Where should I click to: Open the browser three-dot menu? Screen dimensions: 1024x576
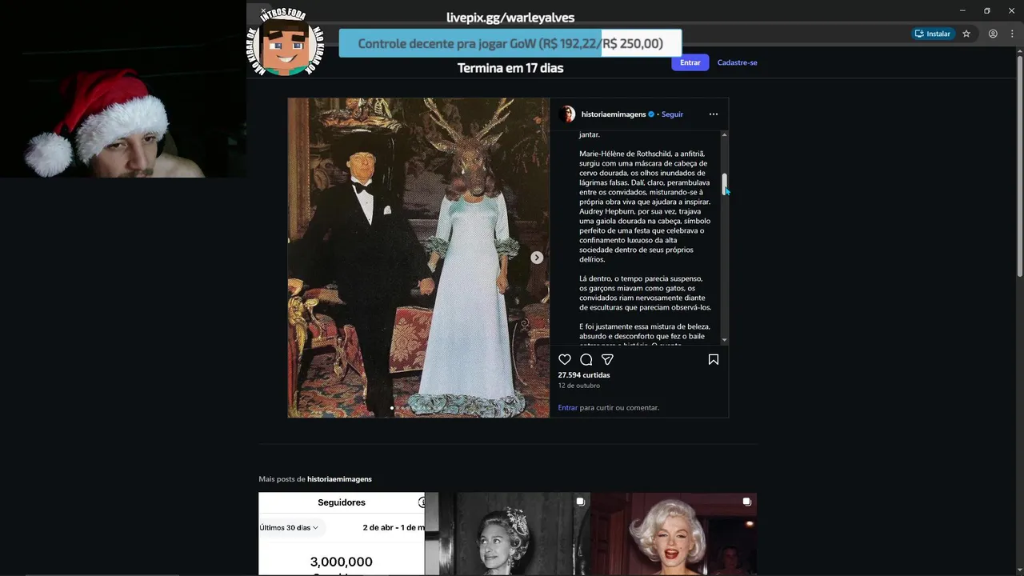[x=1012, y=34]
